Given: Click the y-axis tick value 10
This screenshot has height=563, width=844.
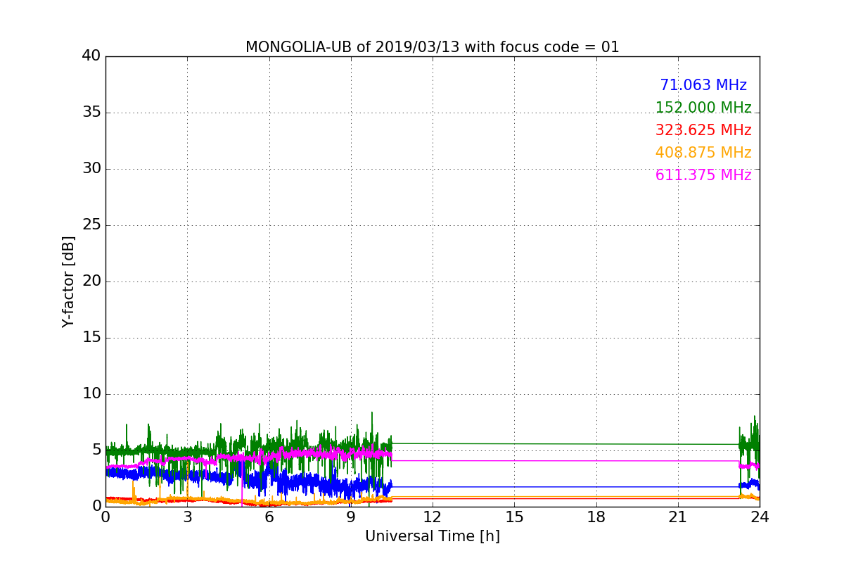Looking at the screenshot, I should (91, 393).
